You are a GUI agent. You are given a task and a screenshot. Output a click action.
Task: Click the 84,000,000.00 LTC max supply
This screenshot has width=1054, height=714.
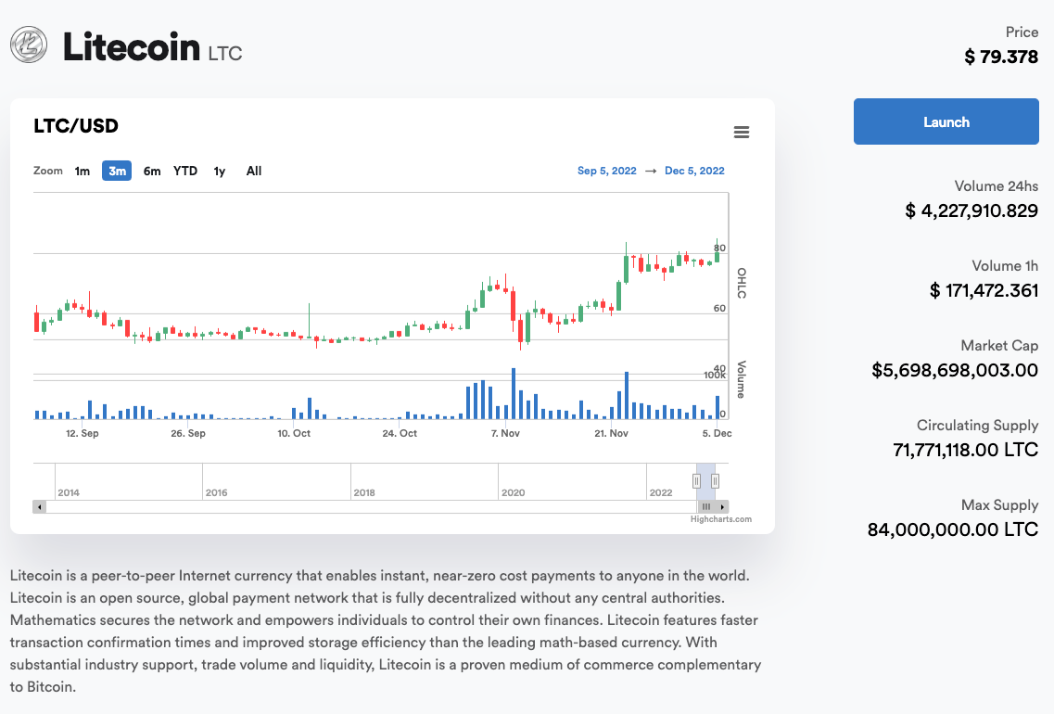pos(953,529)
